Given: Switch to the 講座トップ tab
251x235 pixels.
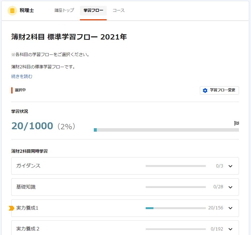Looking at the screenshot, I should pyautogui.click(x=64, y=10).
